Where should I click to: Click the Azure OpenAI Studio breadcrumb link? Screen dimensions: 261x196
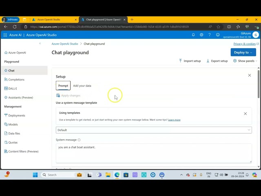click(65, 44)
